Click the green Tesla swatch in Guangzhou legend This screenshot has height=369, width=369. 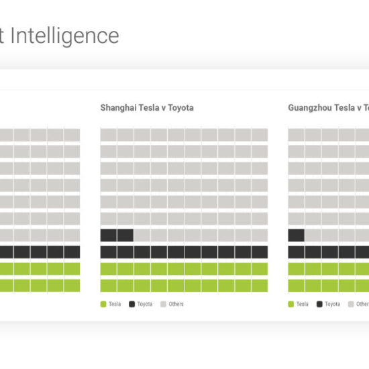tap(291, 304)
